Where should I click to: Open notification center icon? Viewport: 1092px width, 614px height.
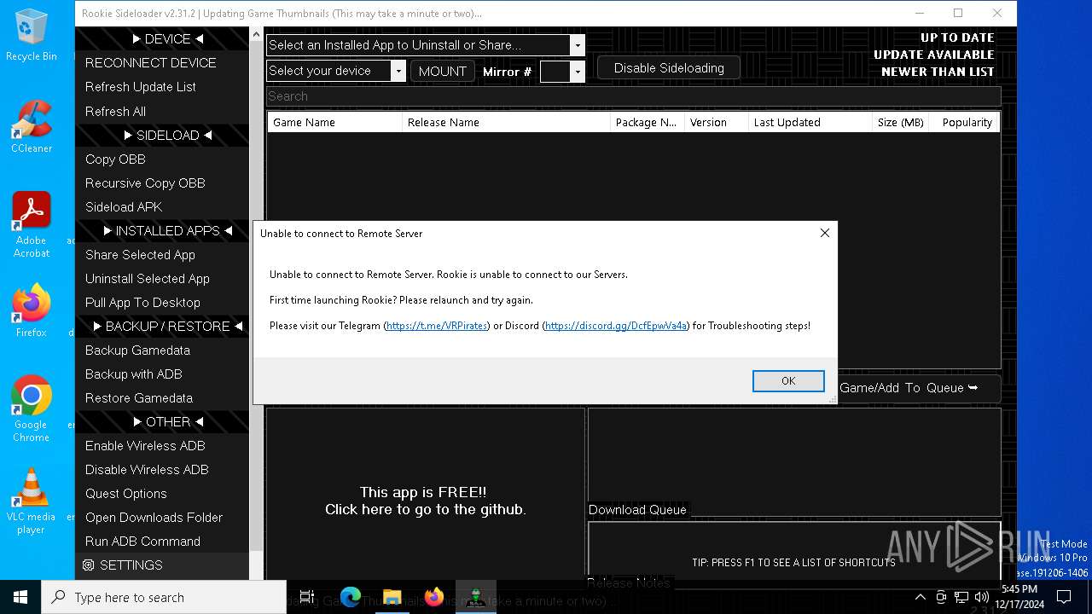pyautogui.click(x=1064, y=597)
